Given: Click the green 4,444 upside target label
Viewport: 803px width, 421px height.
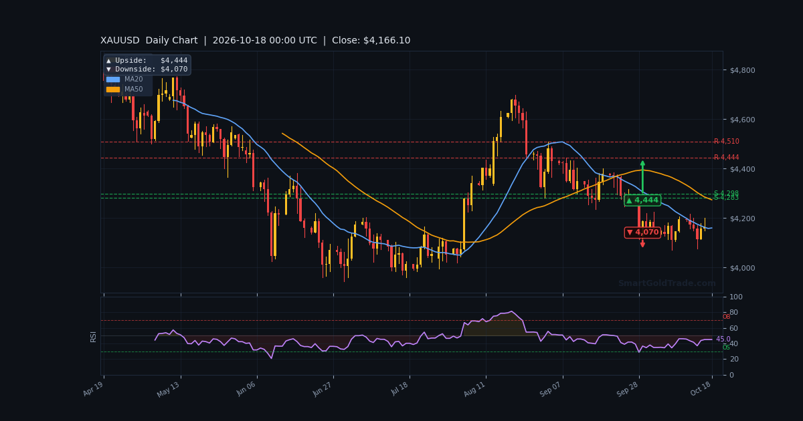Looking at the screenshot, I should click(x=642, y=200).
